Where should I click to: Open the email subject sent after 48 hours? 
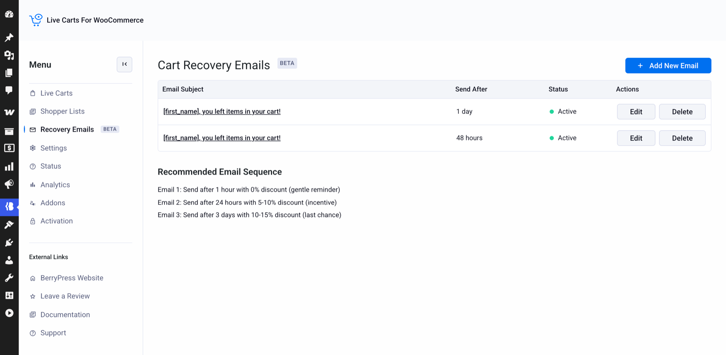tap(222, 138)
